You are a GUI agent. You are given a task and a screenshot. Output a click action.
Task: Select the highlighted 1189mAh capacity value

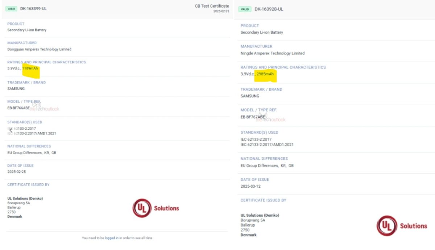(x=30, y=68)
